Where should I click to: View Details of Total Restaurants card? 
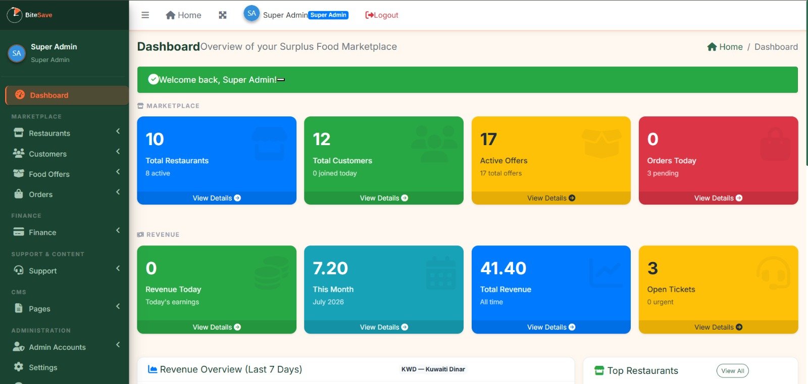pos(217,198)
